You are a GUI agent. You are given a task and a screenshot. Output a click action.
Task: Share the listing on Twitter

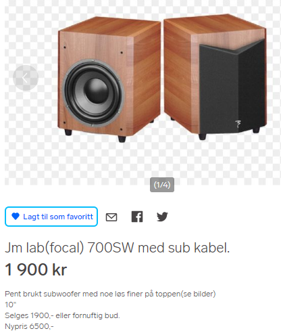pos(162,217)
